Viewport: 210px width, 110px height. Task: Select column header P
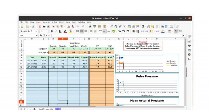pyautogui.click(x=175, y=39)
